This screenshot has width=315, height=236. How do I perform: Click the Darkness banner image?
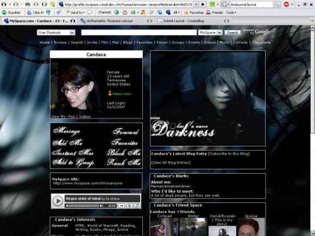click(207, 98)
